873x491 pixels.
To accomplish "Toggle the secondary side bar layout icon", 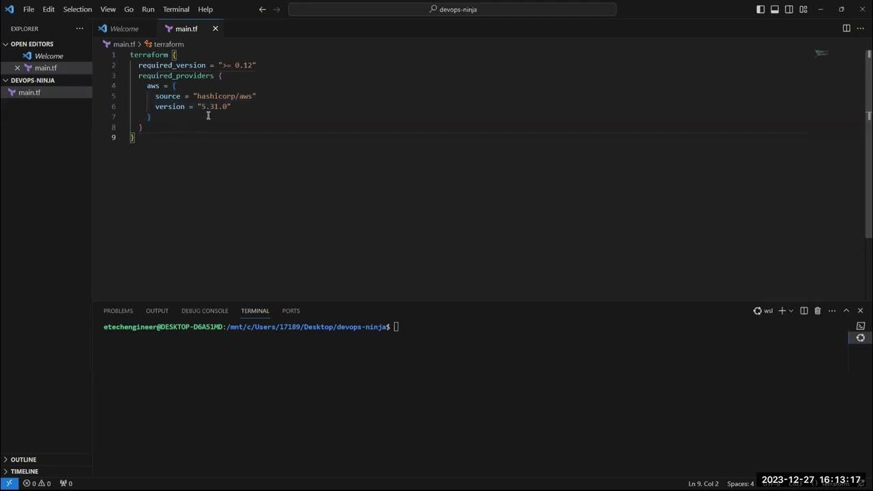I will point(789,10).
